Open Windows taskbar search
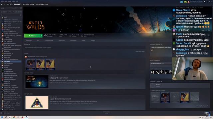This screenshot has width=213, height=119. pos(6,117)
